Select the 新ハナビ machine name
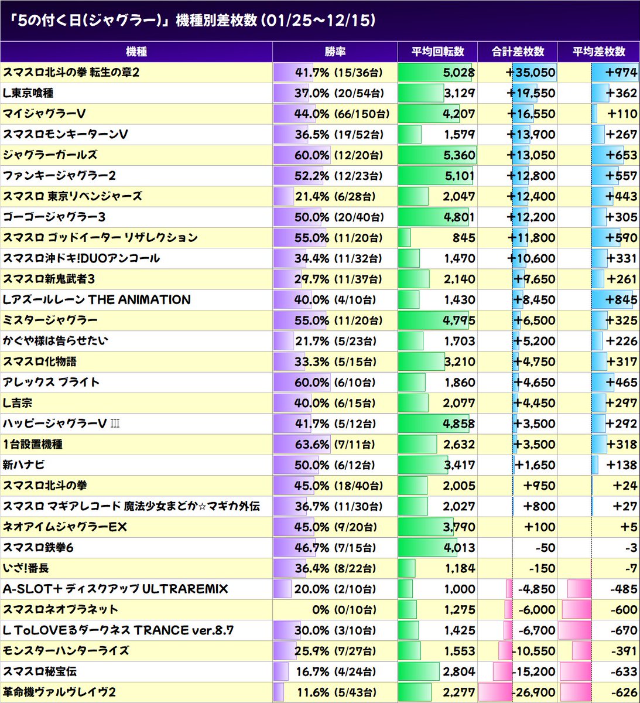 click(23, 465)
